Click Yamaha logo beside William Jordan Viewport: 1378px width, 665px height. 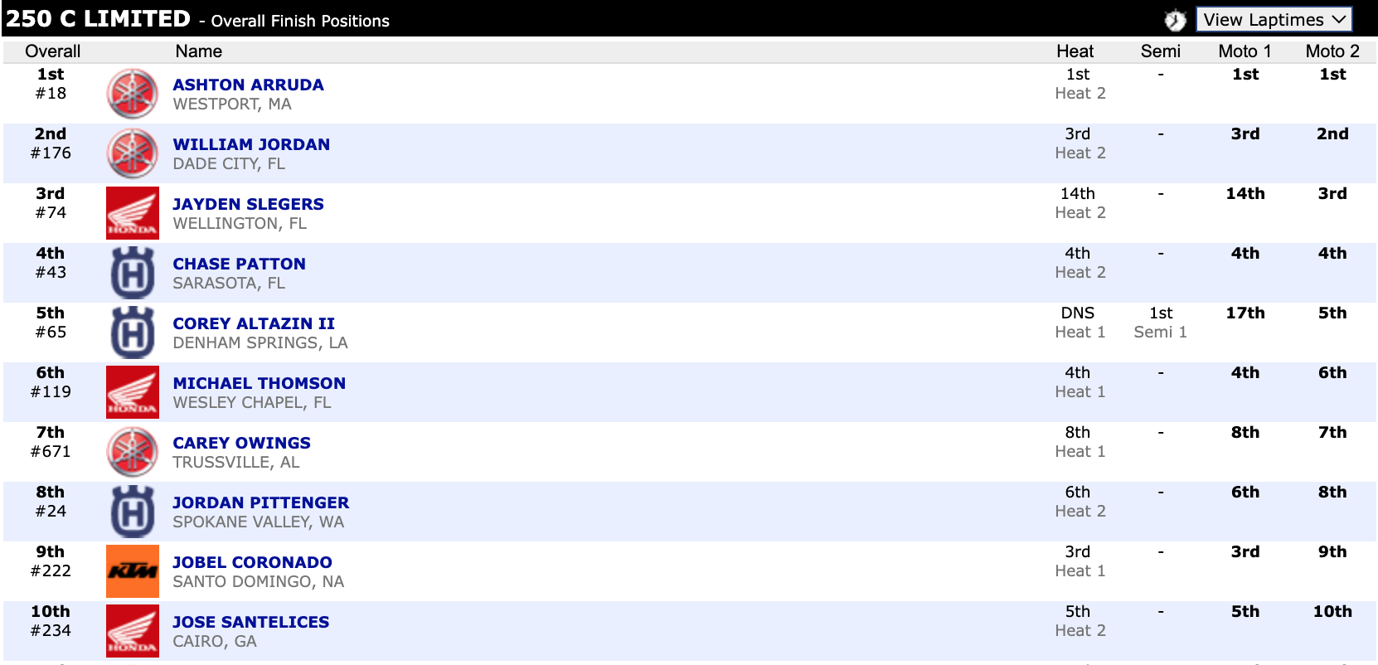tap(133, 153)
